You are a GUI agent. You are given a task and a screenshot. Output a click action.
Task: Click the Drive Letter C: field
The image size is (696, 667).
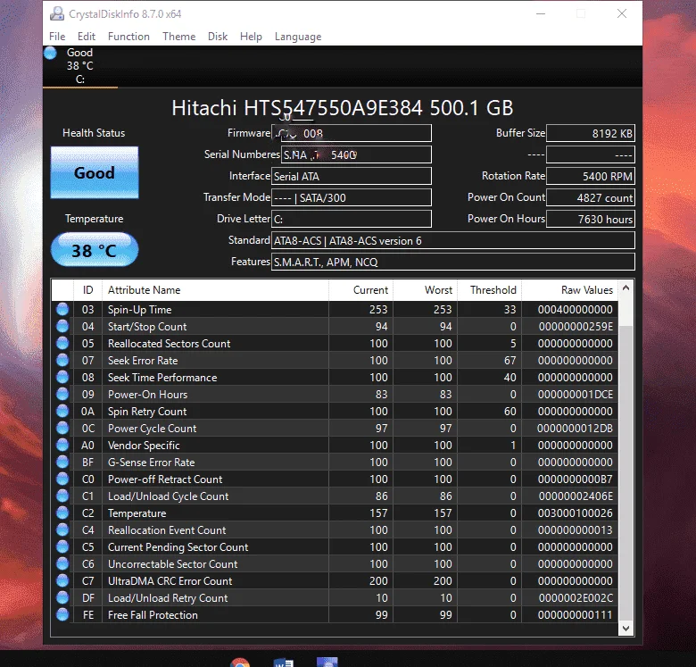(x=351, y=219)
